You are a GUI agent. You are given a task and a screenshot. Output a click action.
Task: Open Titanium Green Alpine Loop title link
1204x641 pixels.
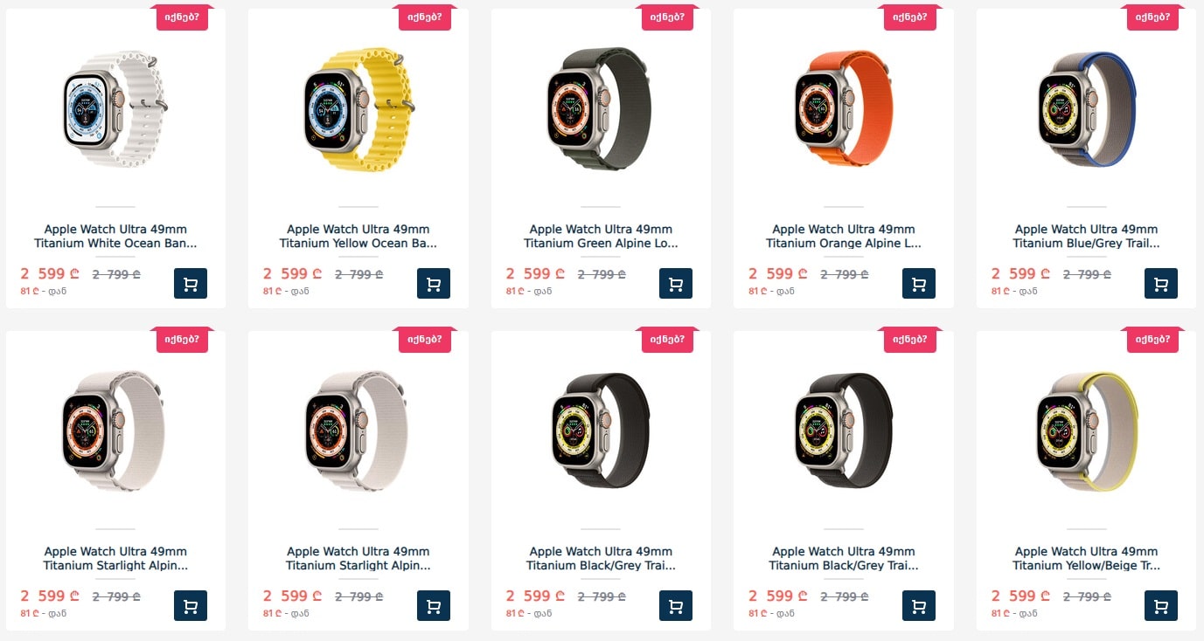(x=601, y=237)
